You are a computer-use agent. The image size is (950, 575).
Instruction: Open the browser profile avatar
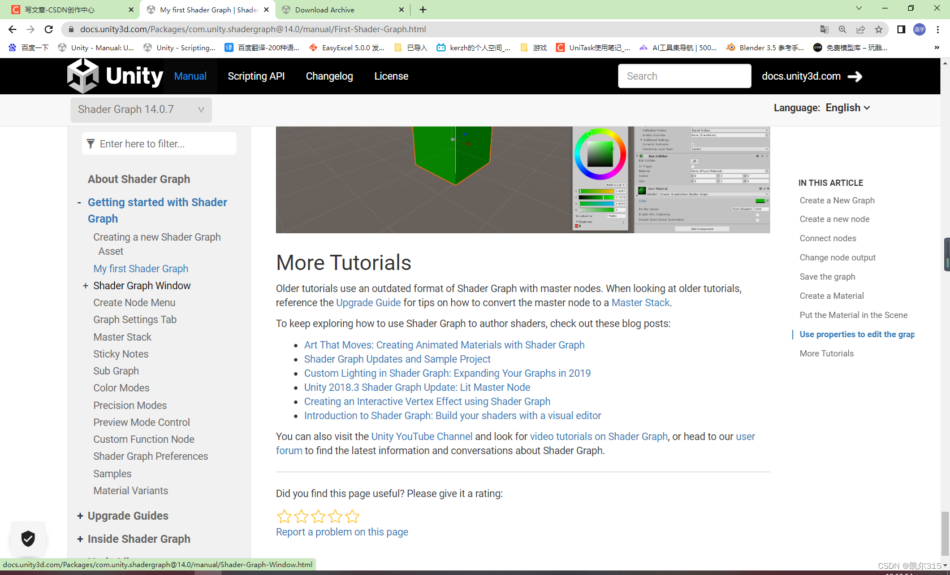pos(919,29)
